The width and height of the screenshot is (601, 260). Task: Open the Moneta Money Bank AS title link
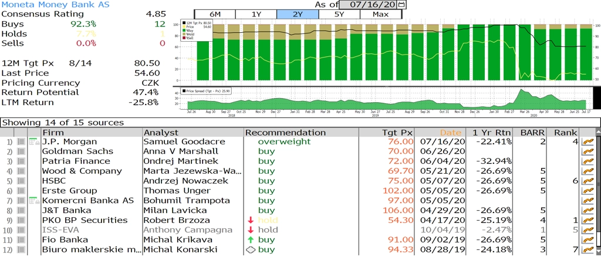coord(55,5)
